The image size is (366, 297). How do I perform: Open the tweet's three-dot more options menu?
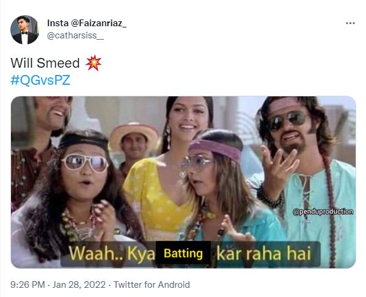point(350,23)
